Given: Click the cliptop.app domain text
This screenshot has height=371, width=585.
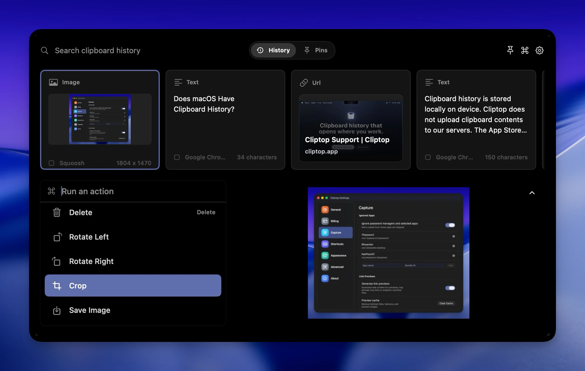Looking at the screenshot, I should [x=321, y=151].
